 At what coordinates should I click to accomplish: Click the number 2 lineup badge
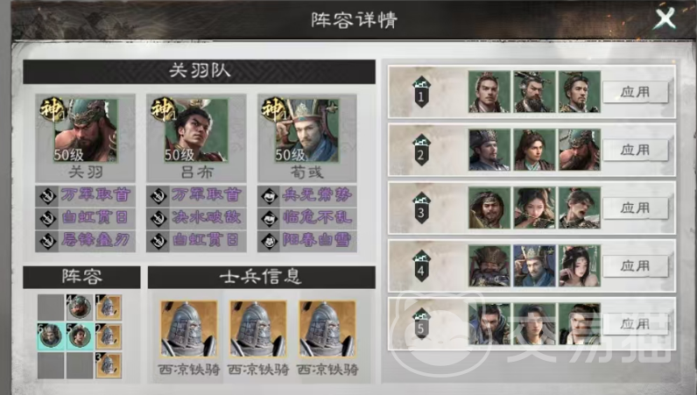[421, 151]
